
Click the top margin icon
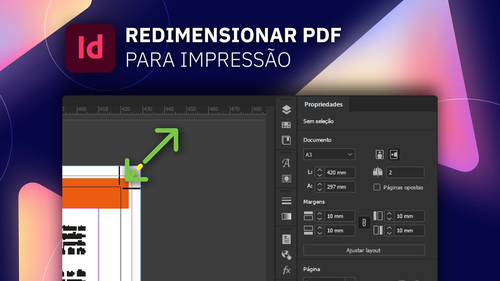[x=309, y=216]
